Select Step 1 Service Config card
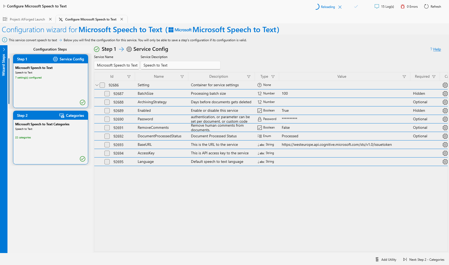Screen dimensions: 449x265 pyautogui.click(x=51, y=81)
